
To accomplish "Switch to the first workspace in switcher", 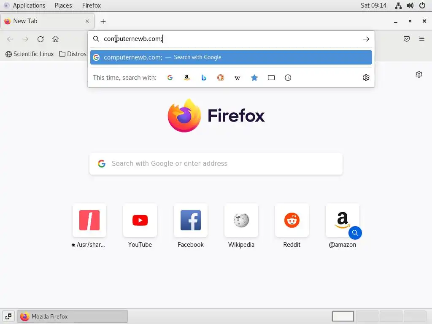I will coord(343,316).
